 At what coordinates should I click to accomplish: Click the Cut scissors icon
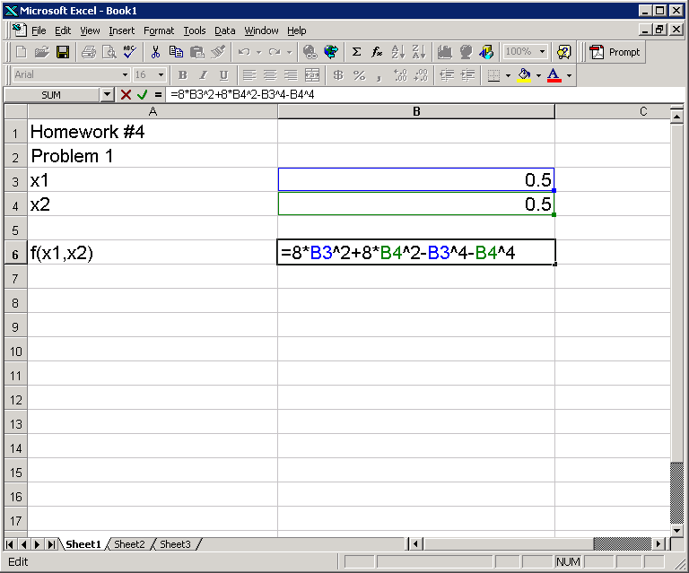(x=155, y=52)
